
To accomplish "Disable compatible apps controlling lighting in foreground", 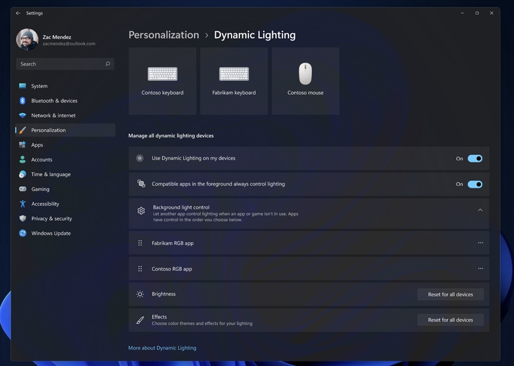I will (x=475, y=184).
